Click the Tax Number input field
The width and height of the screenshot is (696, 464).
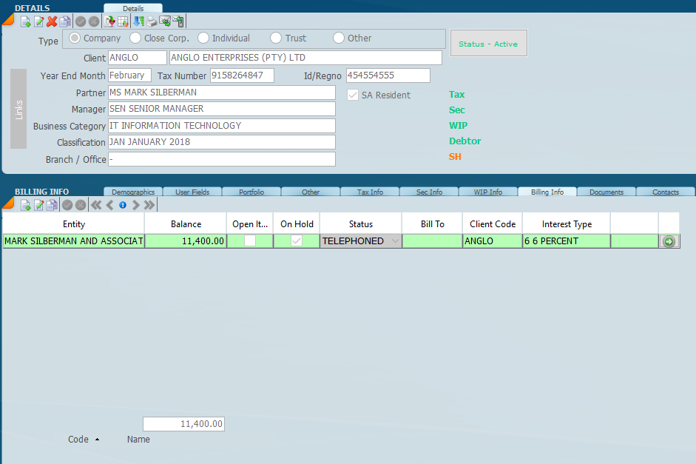[242, 75]
